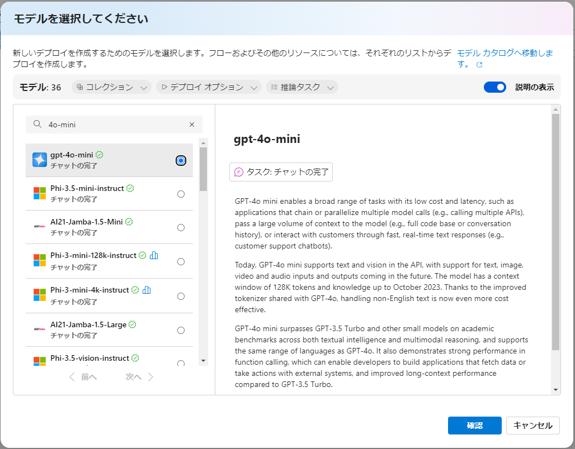The width and height of the screenshot is (575, 449).
Task: Clear the 4o-mini search text
Action: point(192,125)
